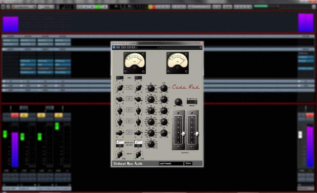This screenshot has width=317, height=193.
Task: Close the CodeRed plugin window
Action: pos(201,43)
